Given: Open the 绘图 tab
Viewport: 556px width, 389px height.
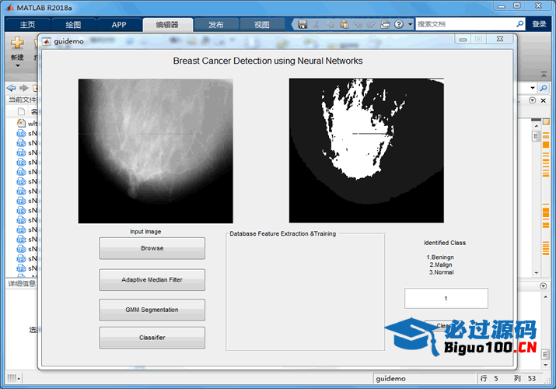Looking at the screenshot, I should 73,24.
